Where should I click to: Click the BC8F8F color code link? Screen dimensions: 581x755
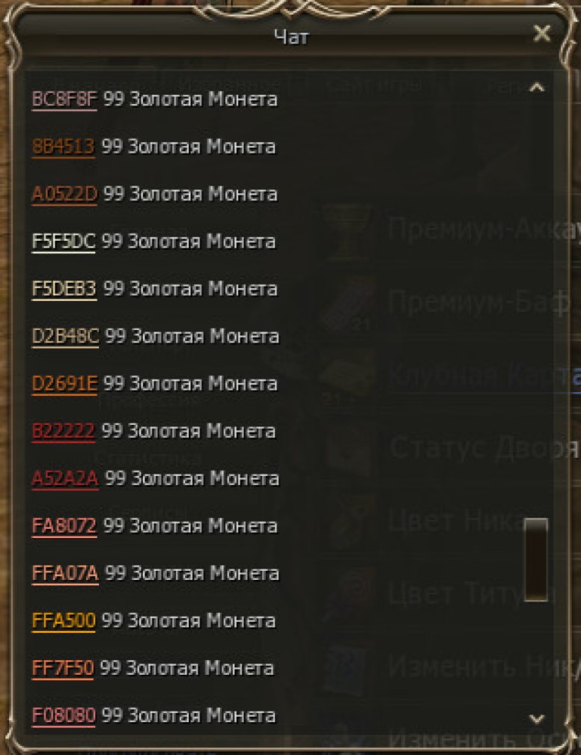64,100
